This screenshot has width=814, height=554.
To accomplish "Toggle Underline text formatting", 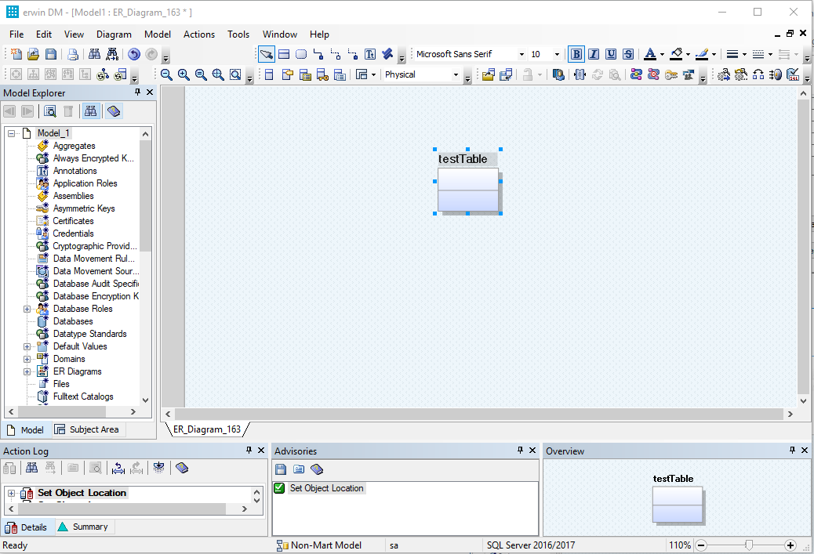I will (610, 54).
